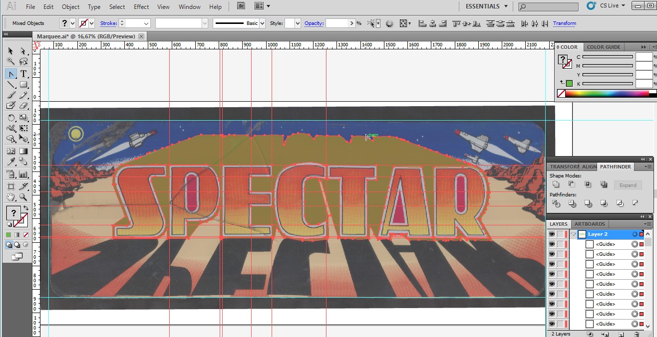
Task: Switch to COLOR GUIDE tab
Action: (604, 47)
